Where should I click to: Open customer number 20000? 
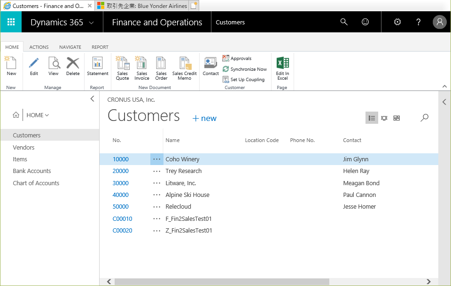[x=121, y=171]
